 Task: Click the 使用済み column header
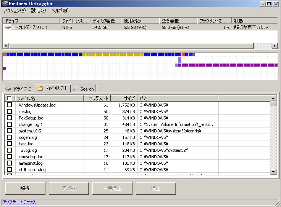click(x=140, y=21)
